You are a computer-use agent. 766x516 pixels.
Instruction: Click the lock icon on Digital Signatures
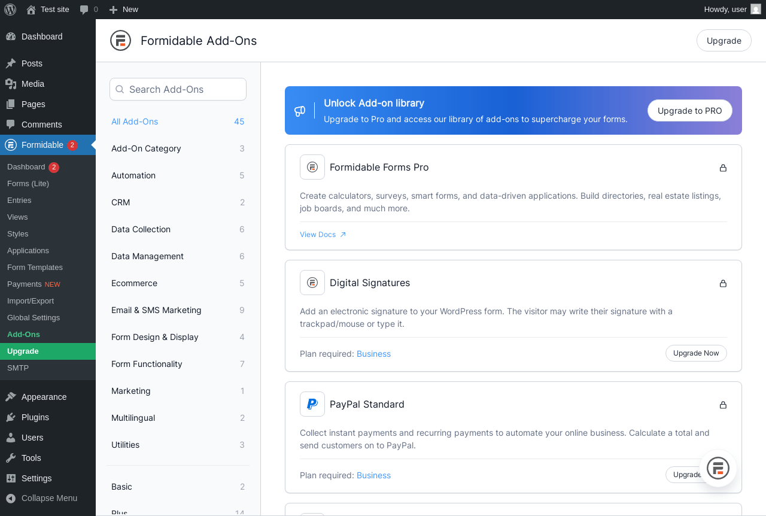[723, 283]
